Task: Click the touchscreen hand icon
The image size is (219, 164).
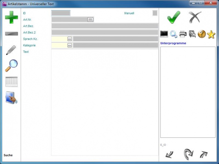Action: click(11, 98)
